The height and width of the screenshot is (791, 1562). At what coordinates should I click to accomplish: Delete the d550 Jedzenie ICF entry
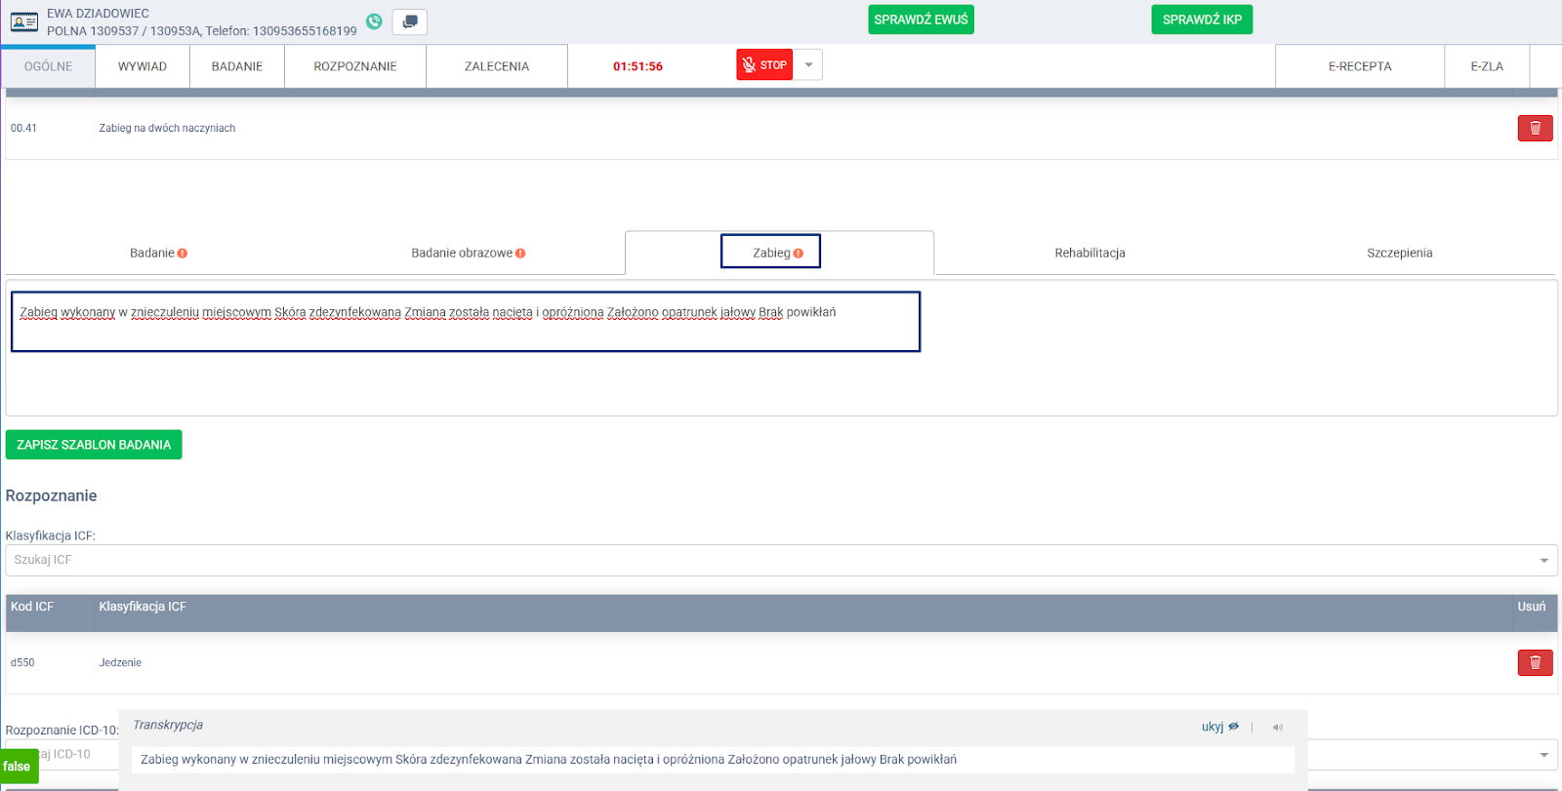pos(1535,662)
